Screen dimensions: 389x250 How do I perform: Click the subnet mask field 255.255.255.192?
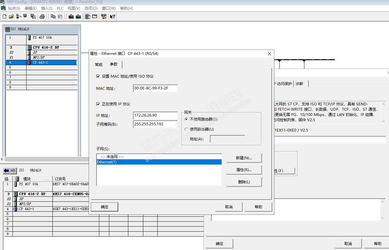point(155,124)
